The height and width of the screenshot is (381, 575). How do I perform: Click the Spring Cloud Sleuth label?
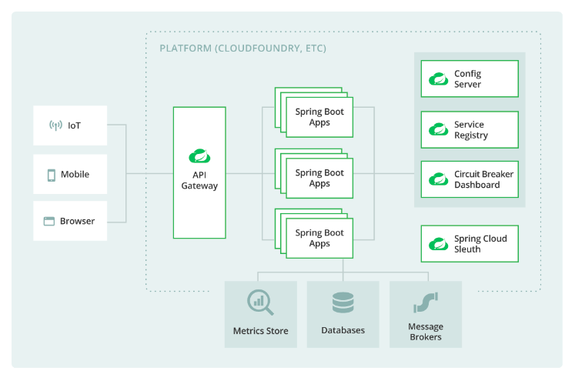click(x=480, y=244)
